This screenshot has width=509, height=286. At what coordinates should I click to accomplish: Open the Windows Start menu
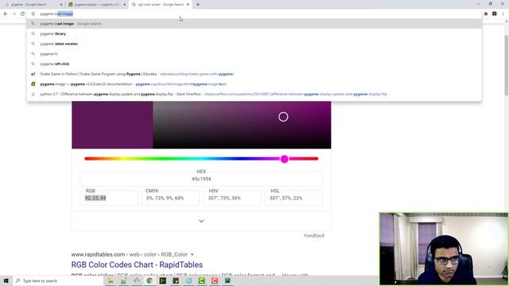coord(6,280)
